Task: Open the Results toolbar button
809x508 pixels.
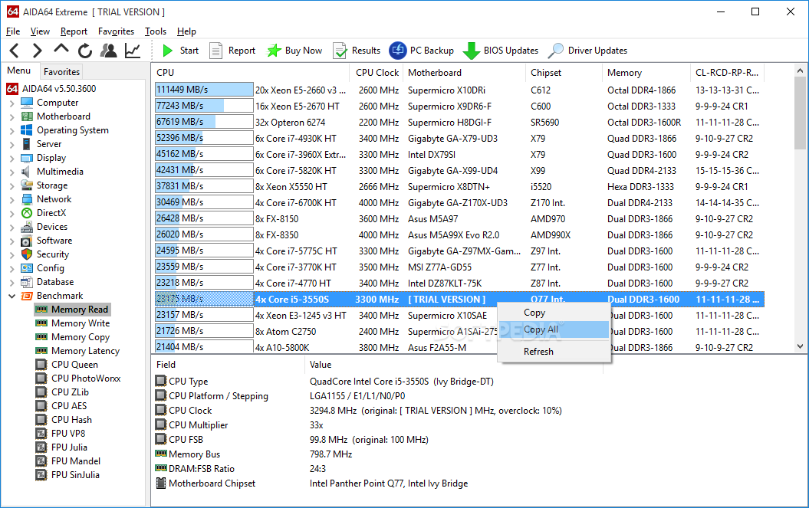Action: pyautogui.click(x=357, y=51)
